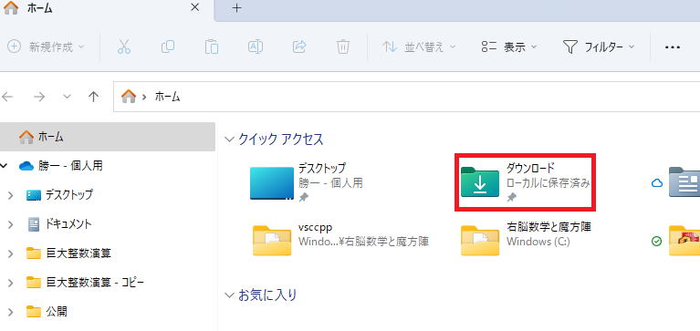The width and height of the screenshot is (700, 331).
Task: Select the ダウンロード folder
Action: [525, 182]
